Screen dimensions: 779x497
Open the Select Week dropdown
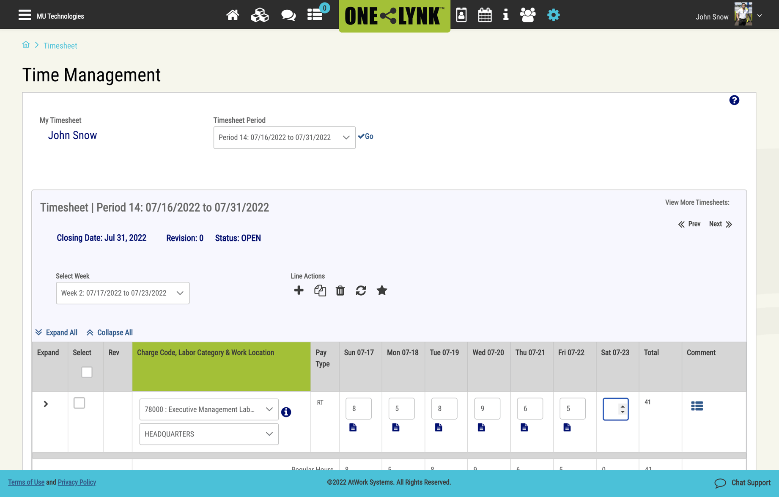(x=122, y=293)
